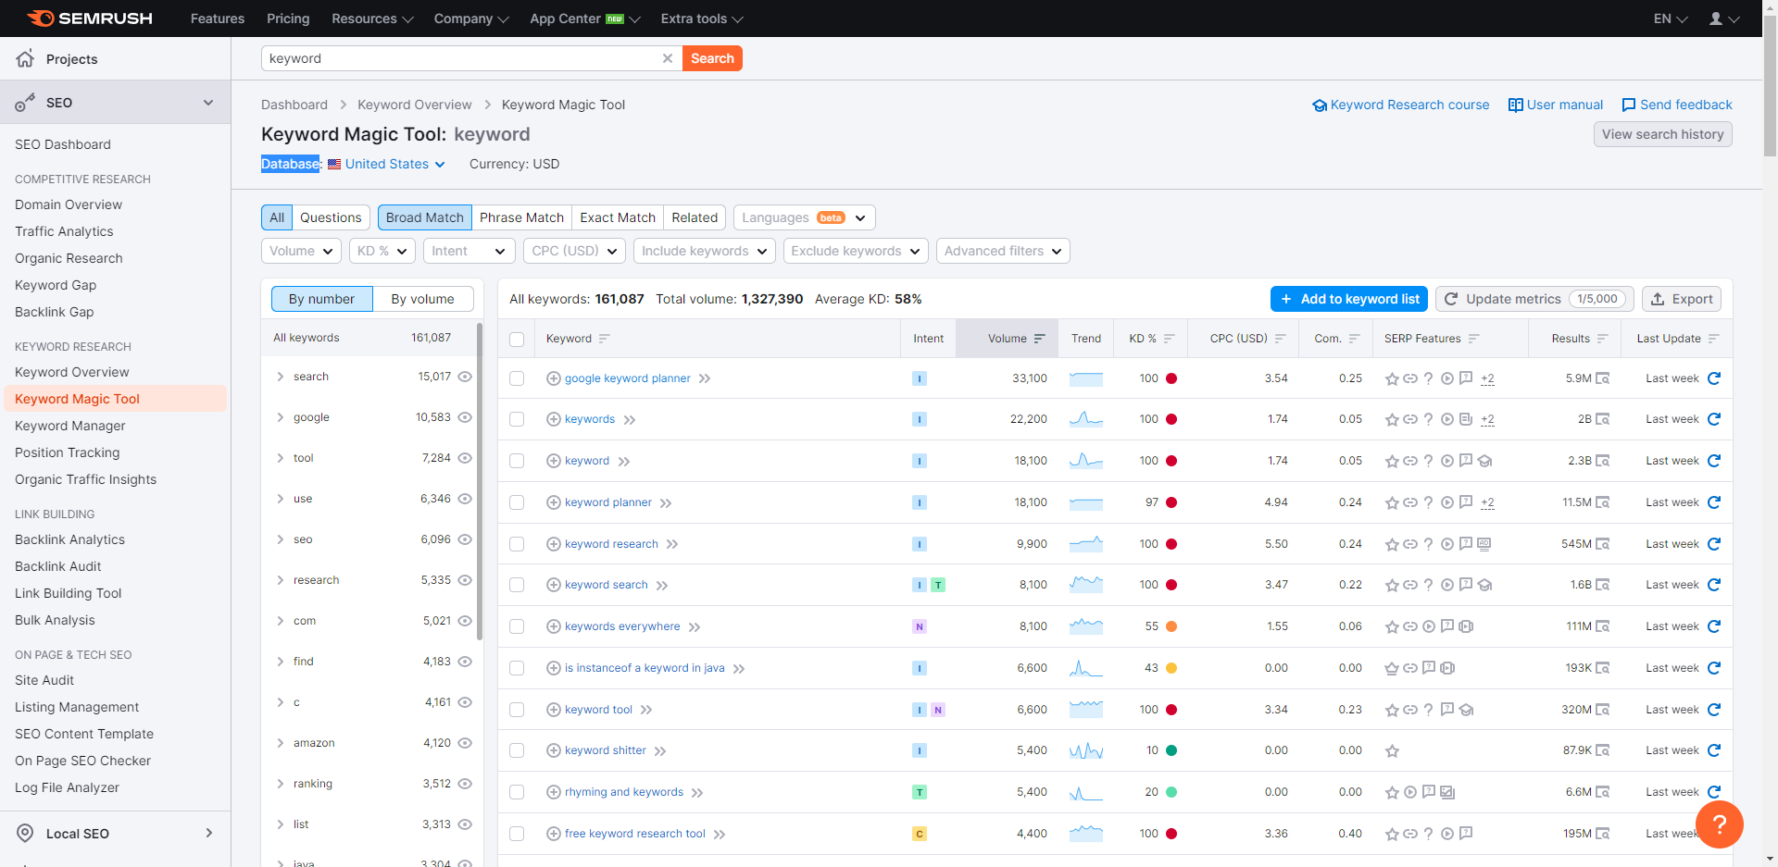The image size is (1778, 867).
Task: Open double-arrow details for keyword planner
Action: pos(666,503)
